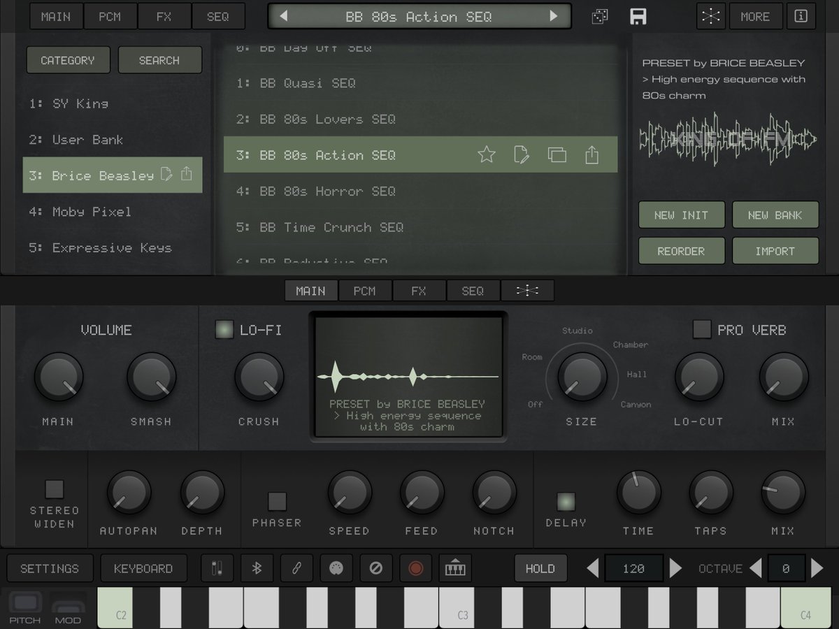Adjust the MAIN volume knob
This screenshot has width=839, height=629.
pyautogui.click(x=58, y=377)
